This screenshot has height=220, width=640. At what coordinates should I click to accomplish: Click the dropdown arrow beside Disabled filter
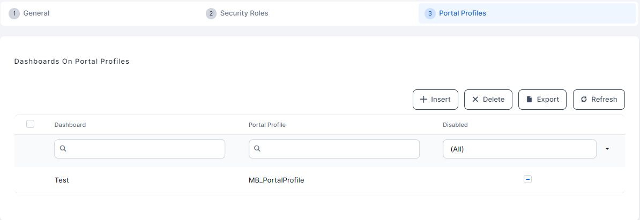coord(607,149)
